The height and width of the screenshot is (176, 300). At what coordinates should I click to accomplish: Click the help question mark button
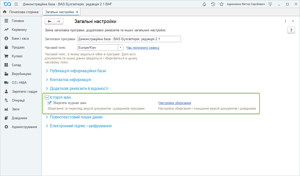[291, 30]
